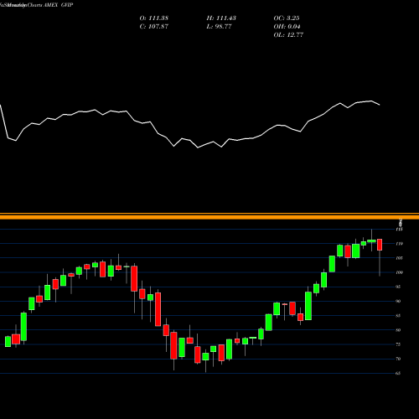Click the 115 price axis label

(399, 230)
